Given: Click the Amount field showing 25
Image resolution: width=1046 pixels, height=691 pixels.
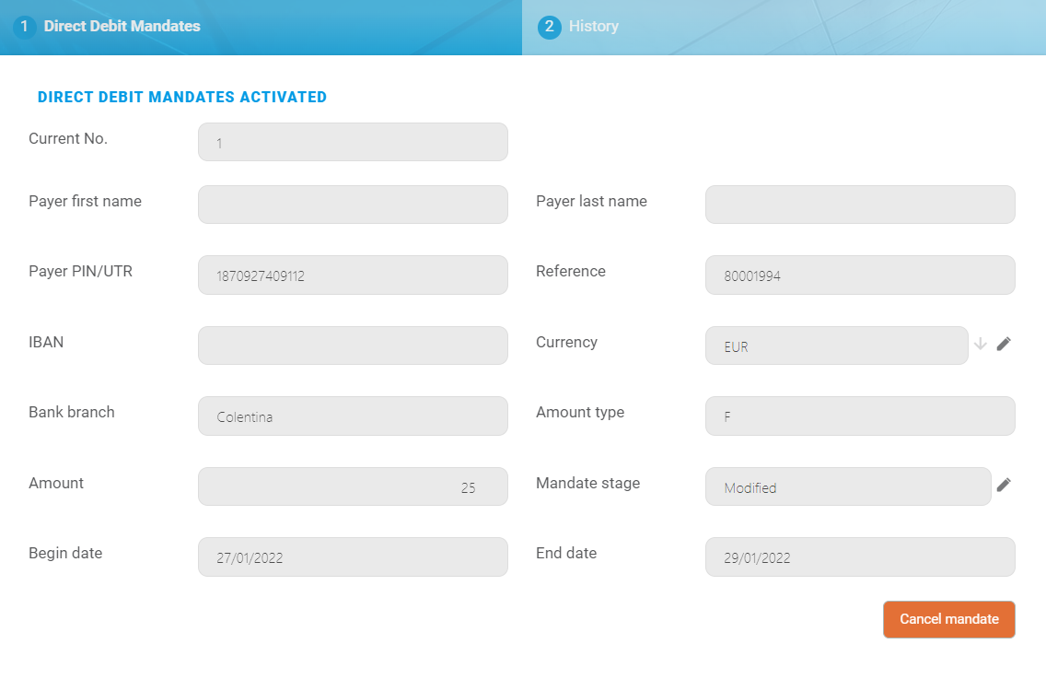Looking at the screenshot, I should tap(353, 486).
